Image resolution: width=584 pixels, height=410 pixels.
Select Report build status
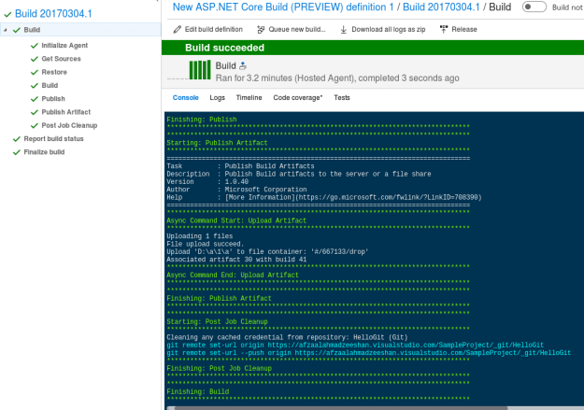(x=53, y=139)
